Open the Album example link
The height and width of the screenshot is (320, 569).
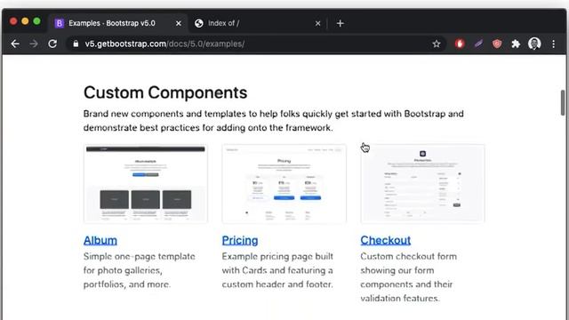pyautogui.click(x=100, y=240)
